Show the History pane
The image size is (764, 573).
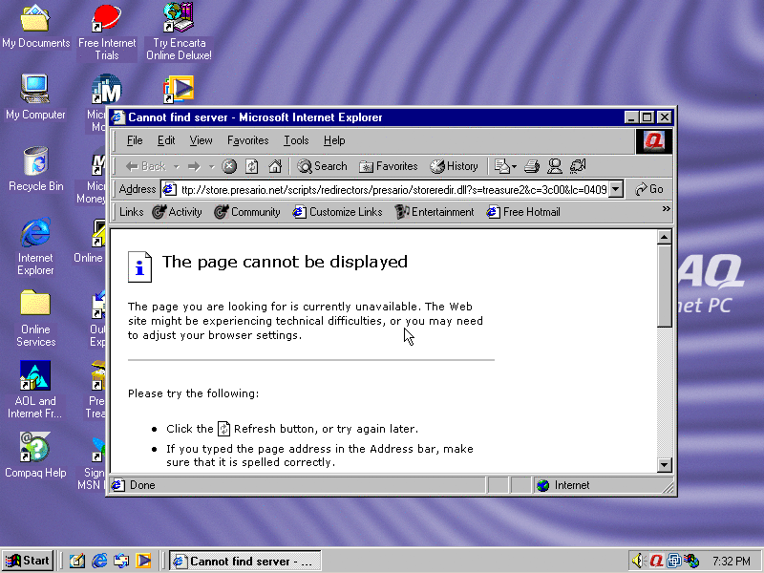[x=454, y=166]
